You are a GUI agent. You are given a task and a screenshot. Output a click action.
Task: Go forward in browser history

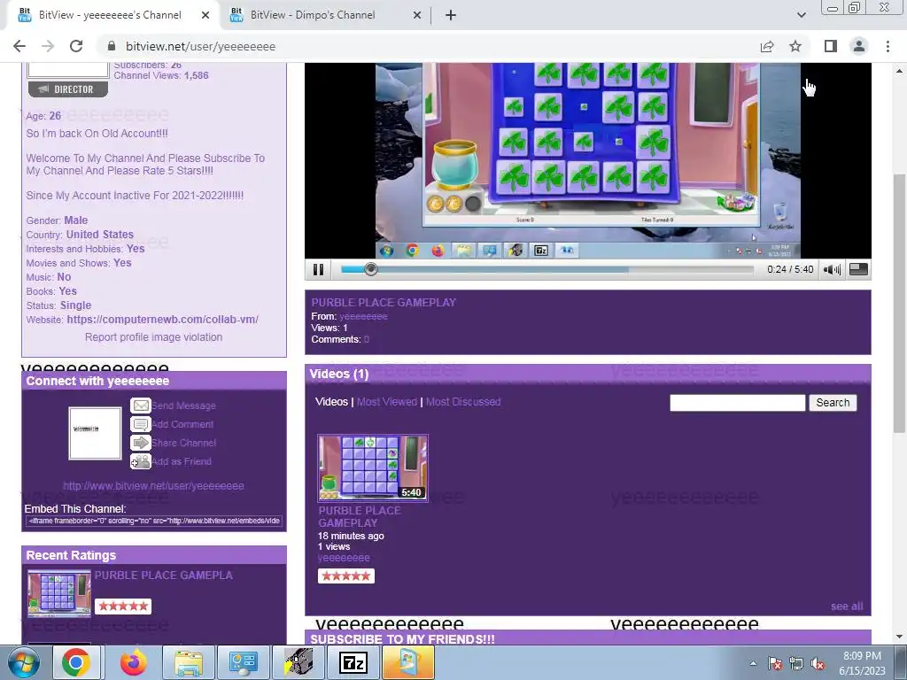pyautogui.click(x=48, y=46)
